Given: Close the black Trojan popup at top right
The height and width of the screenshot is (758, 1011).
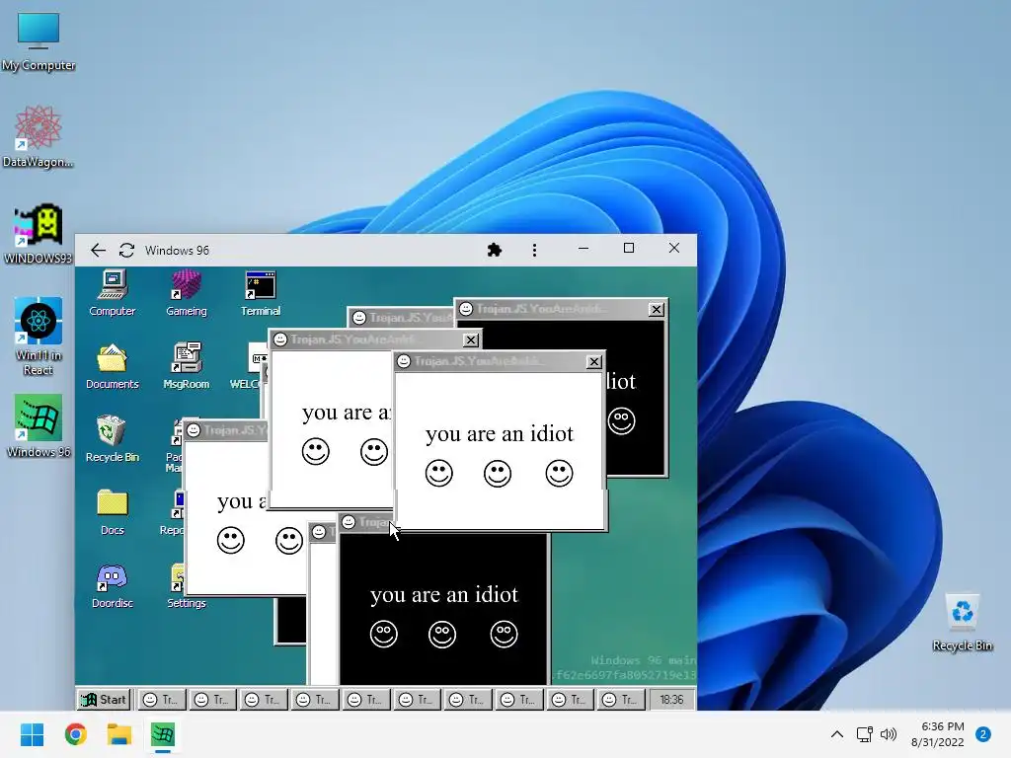Looking at the screenshot, I should click(x=656, y=309).
